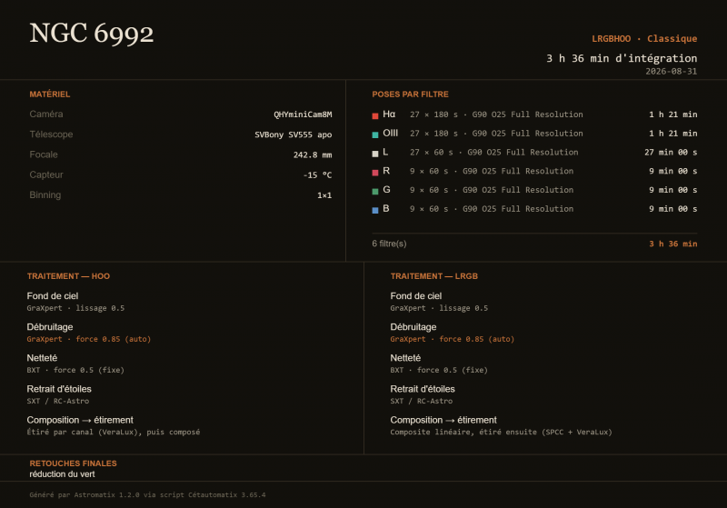
Task: Click the MATÉRIEL section heading
Action: click(50, 95)
